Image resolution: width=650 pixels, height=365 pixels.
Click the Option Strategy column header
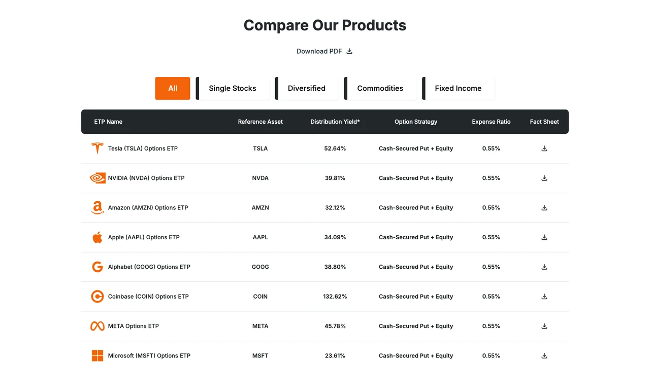tap(416, 122)
